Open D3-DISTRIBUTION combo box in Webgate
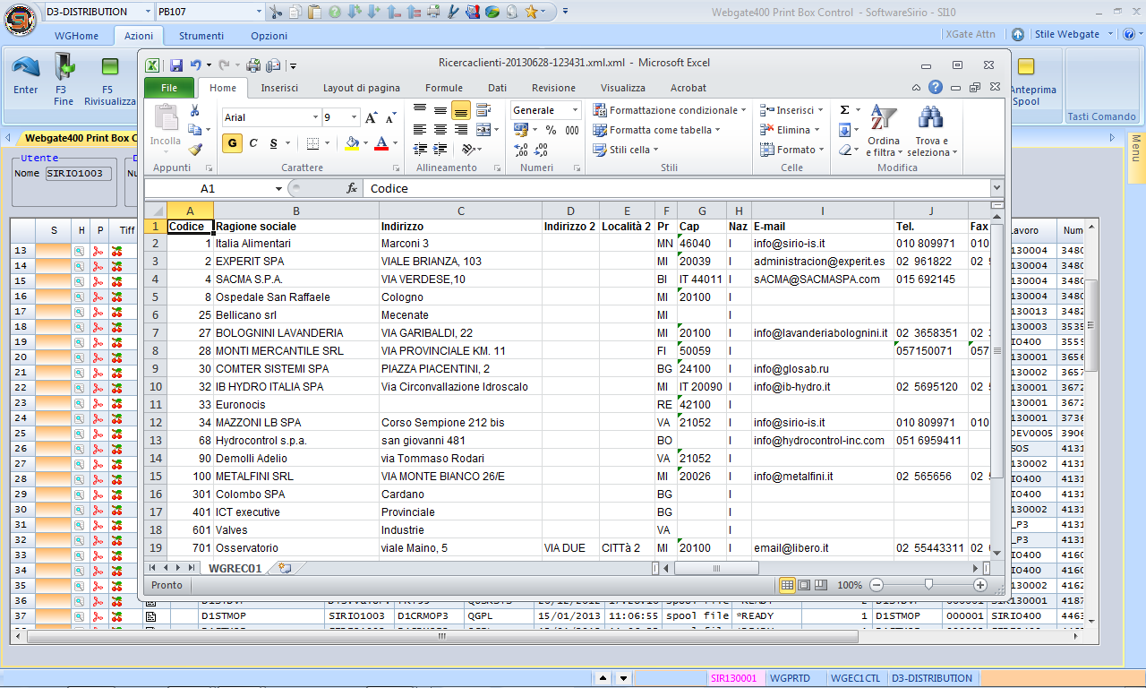This screenshot has width=1146, height=688. click(147, 12)
